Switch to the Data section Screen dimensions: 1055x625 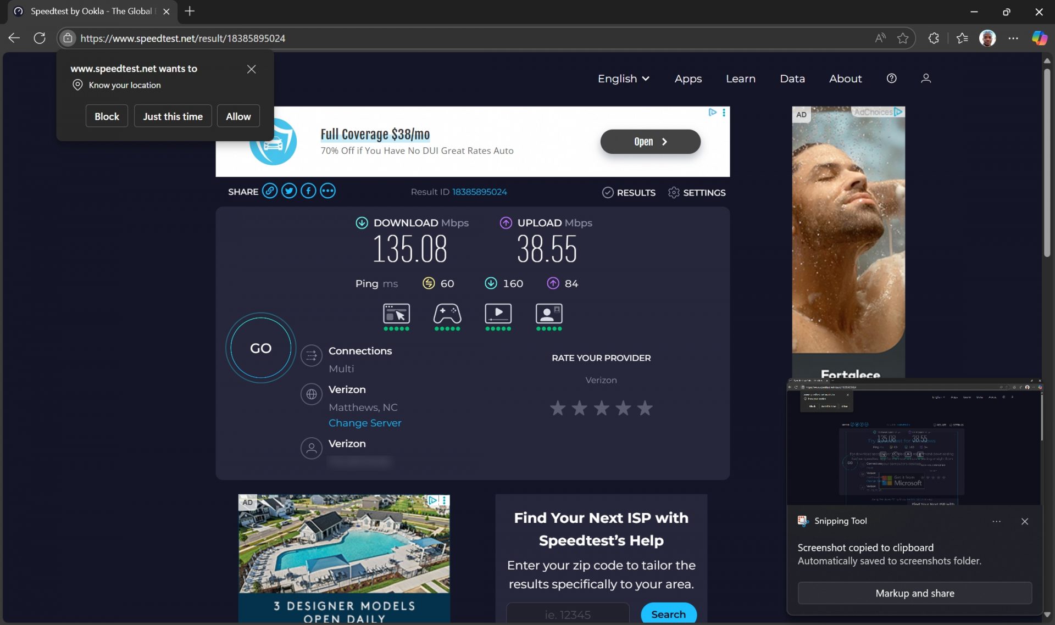click(x=792, y=79)
